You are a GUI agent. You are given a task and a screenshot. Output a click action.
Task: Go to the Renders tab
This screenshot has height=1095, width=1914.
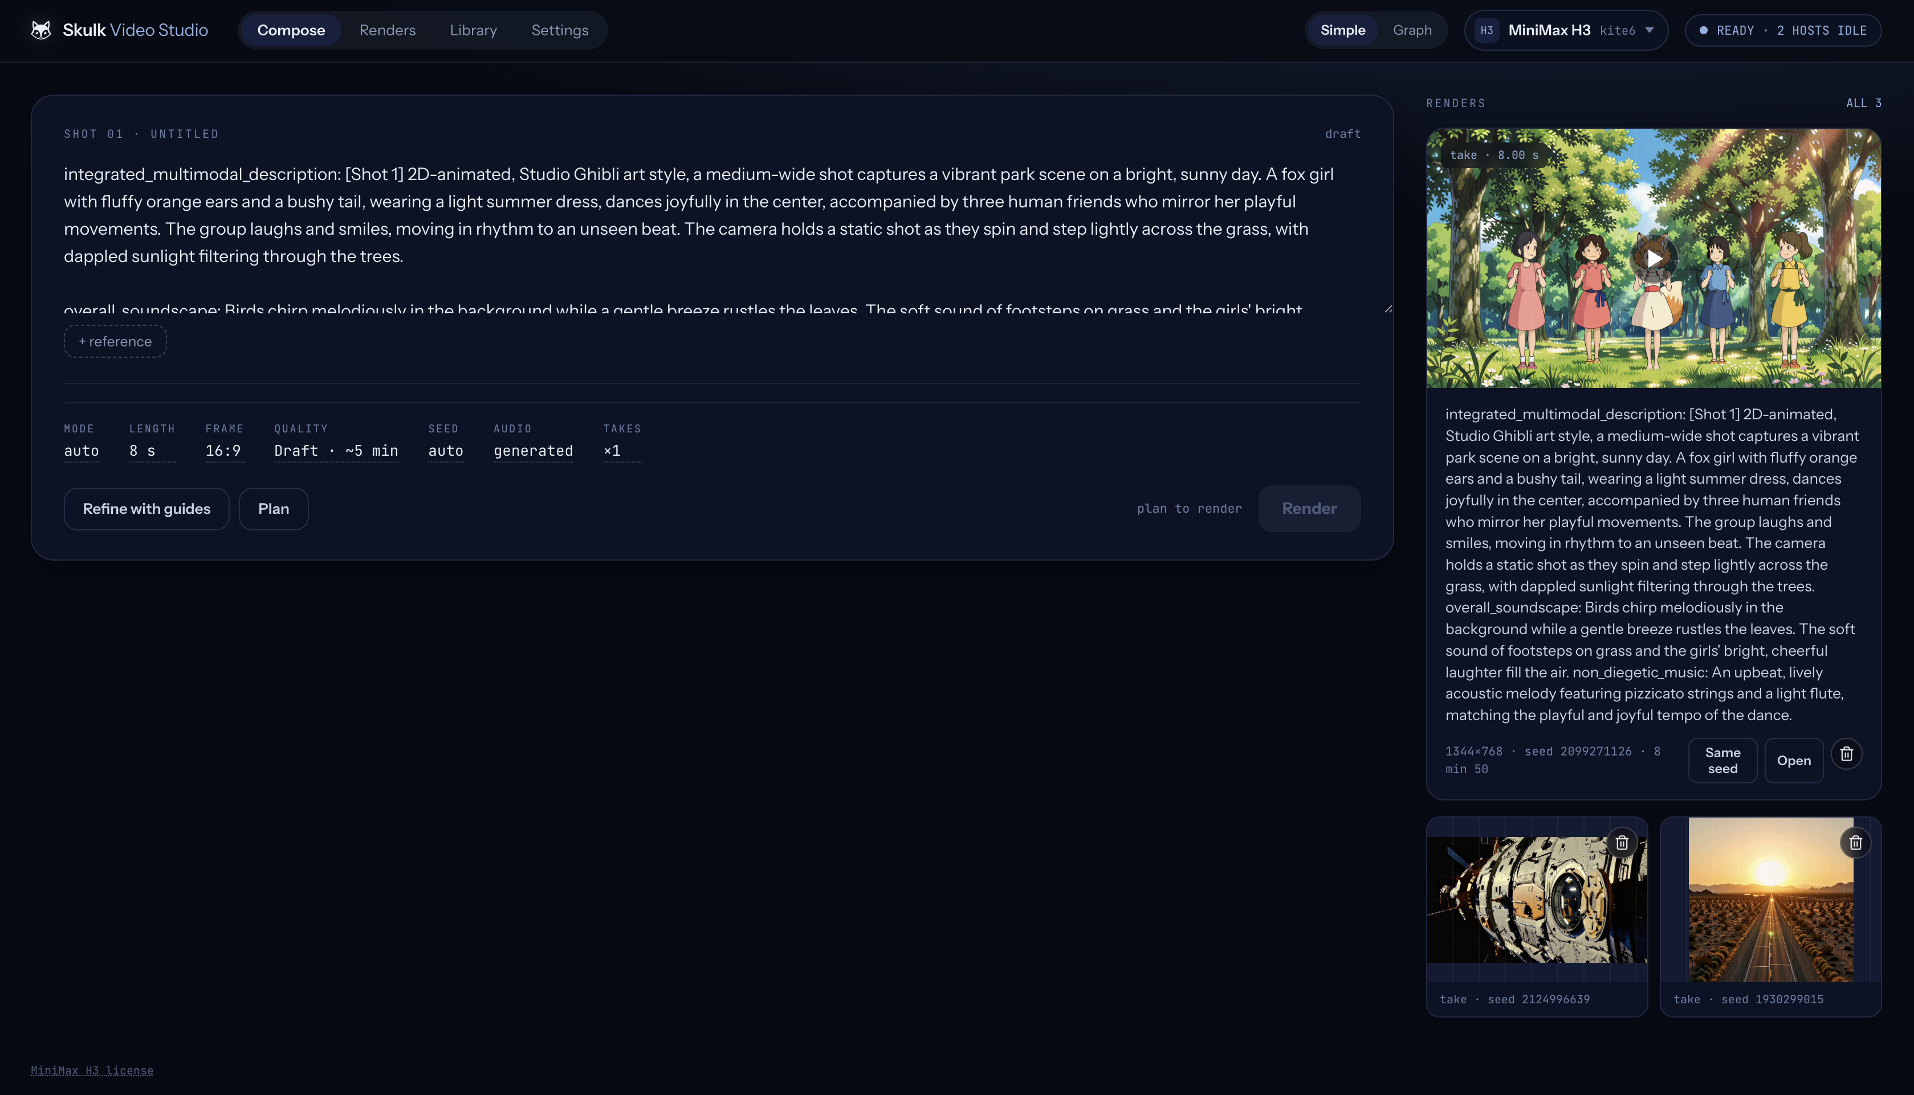click(x=388, y=30)
